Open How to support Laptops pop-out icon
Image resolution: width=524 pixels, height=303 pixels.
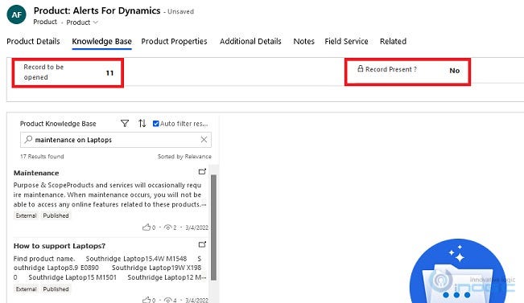pyautogui.click(x=202, y=244)
